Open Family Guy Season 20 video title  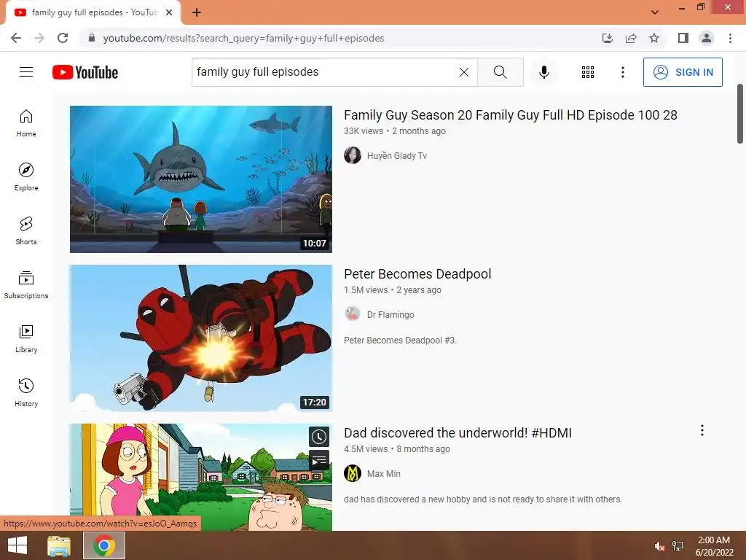coord(511,114)
